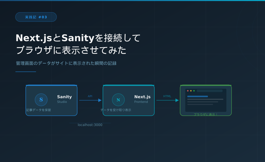Click the subtitle starting with 管理画面のデータ
The width and height of the screenshot is (265, 162).
66,63
